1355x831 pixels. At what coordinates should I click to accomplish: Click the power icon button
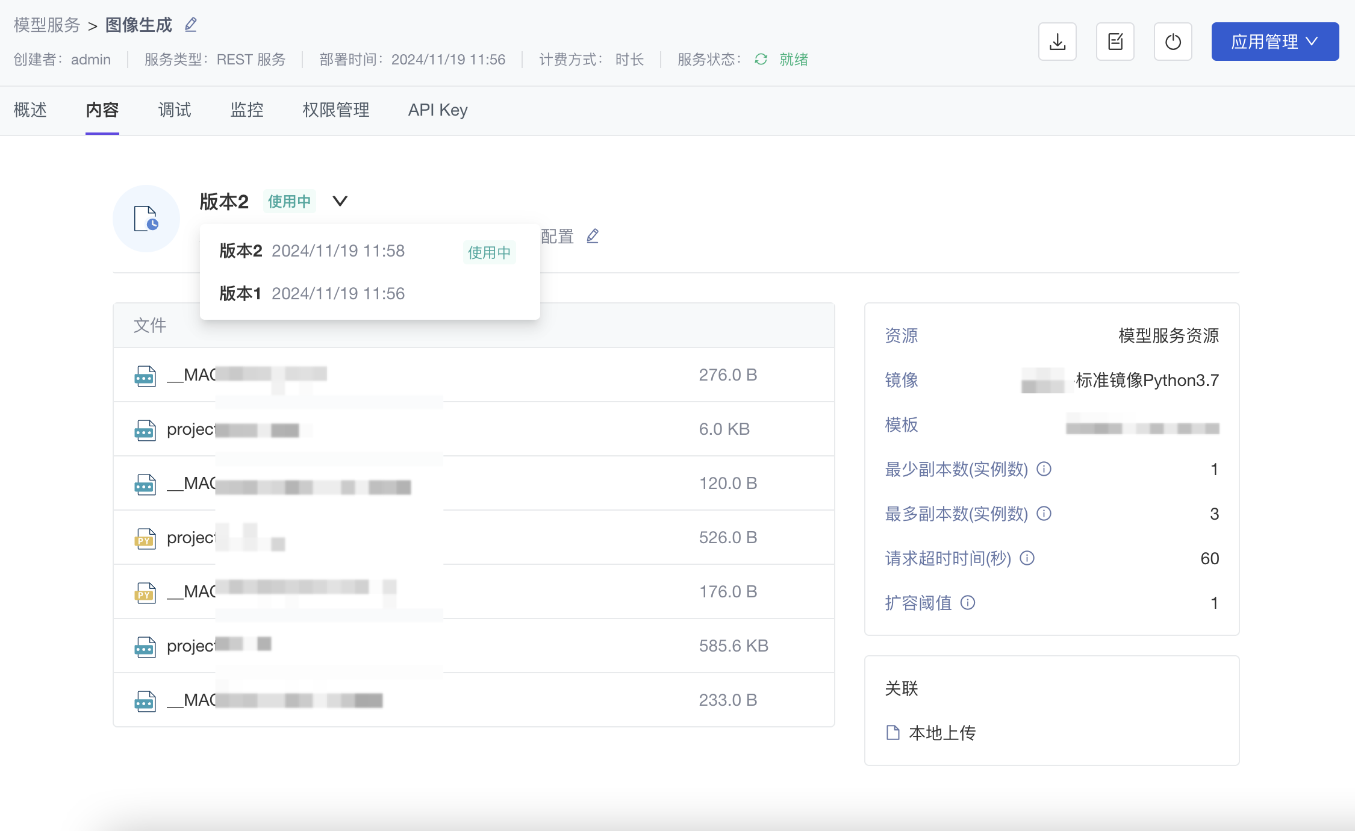pos(1173,42)
